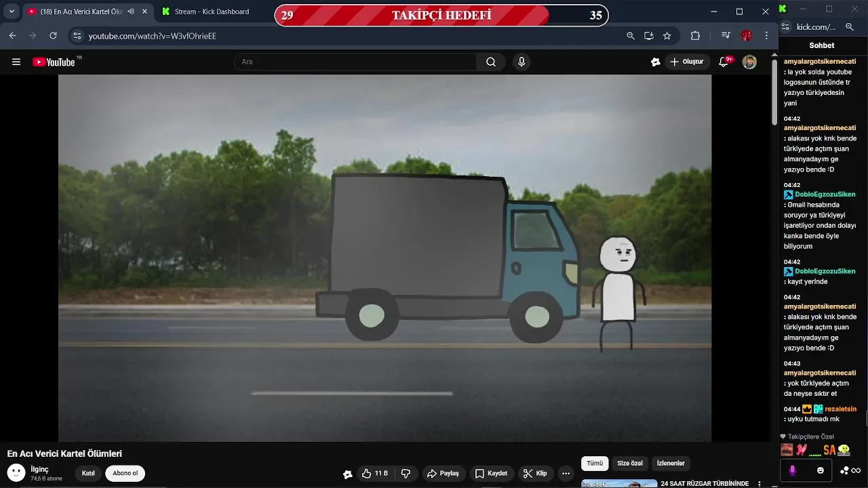This screenshot has width=868, height=488.
Task: Create a clip with Klip button
Action: click(535, 473)
